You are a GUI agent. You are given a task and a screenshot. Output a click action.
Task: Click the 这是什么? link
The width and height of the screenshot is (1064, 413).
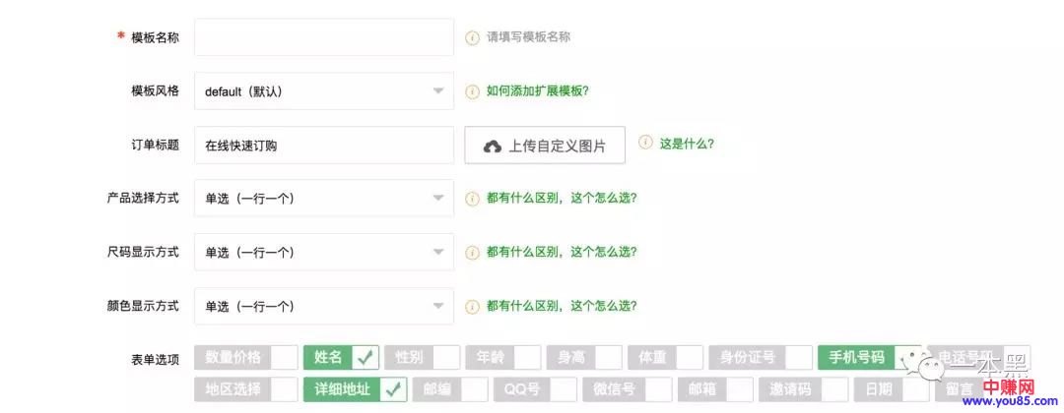[687, 143]
